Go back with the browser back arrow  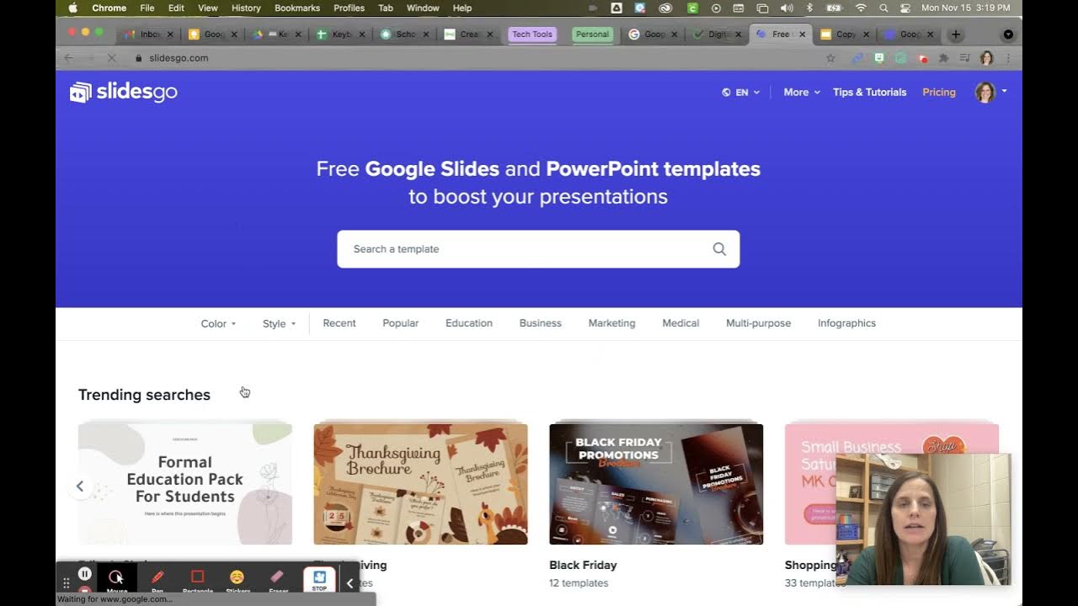pyautogui.click(x=69, y=58)
